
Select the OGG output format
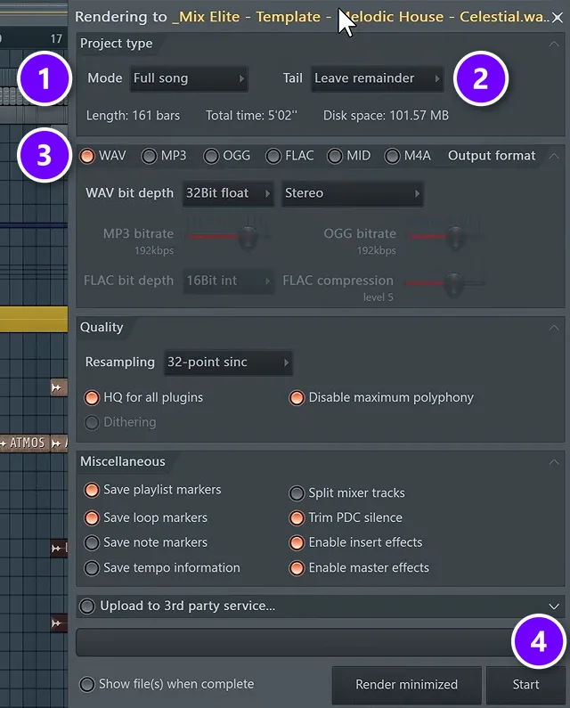211,156
